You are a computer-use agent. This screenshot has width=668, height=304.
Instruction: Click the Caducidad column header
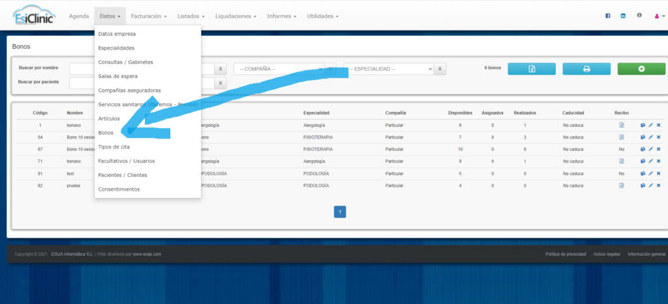(x=573, y=113)
